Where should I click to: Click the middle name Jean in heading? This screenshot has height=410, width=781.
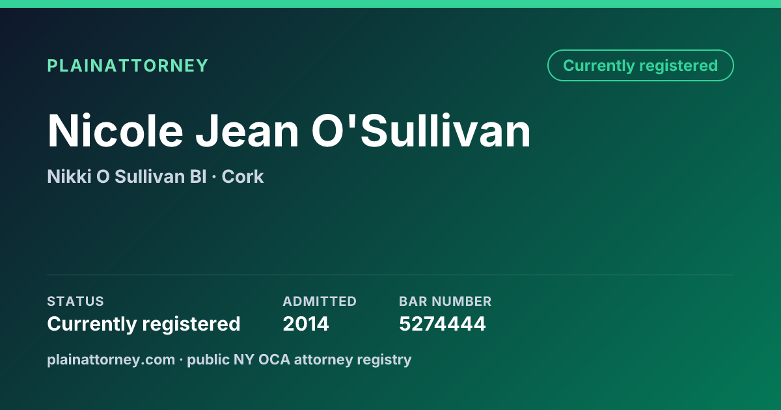247,131
